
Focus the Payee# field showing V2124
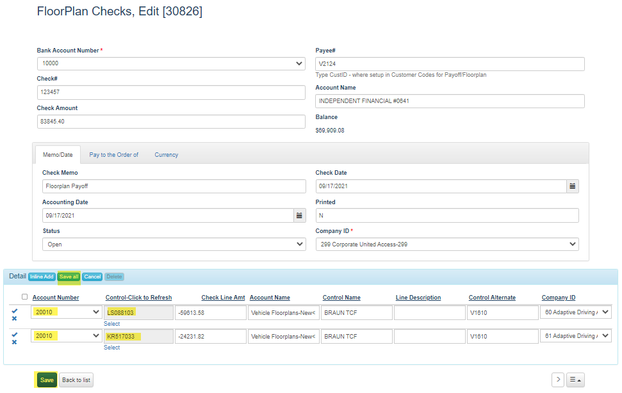(x=450, y=64)
